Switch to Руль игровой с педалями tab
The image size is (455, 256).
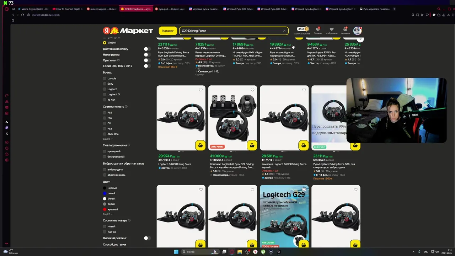click(375, 9)
